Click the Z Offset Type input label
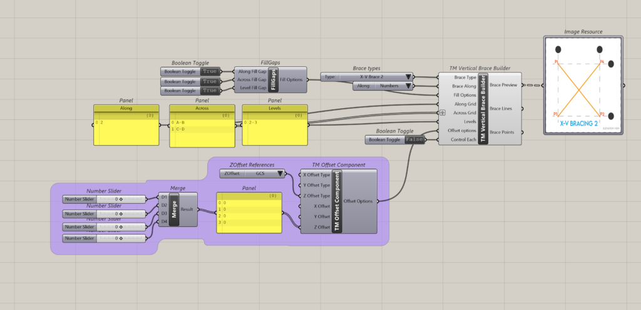Screen dimensions: 641x310 coord(317,195)
